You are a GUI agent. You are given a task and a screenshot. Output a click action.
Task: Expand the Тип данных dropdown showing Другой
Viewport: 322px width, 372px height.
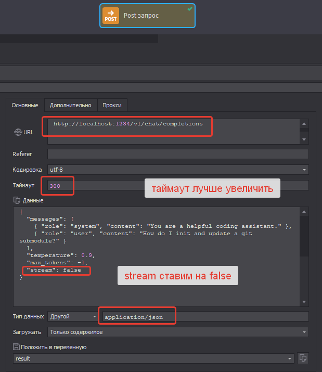(x=72, y=316)
